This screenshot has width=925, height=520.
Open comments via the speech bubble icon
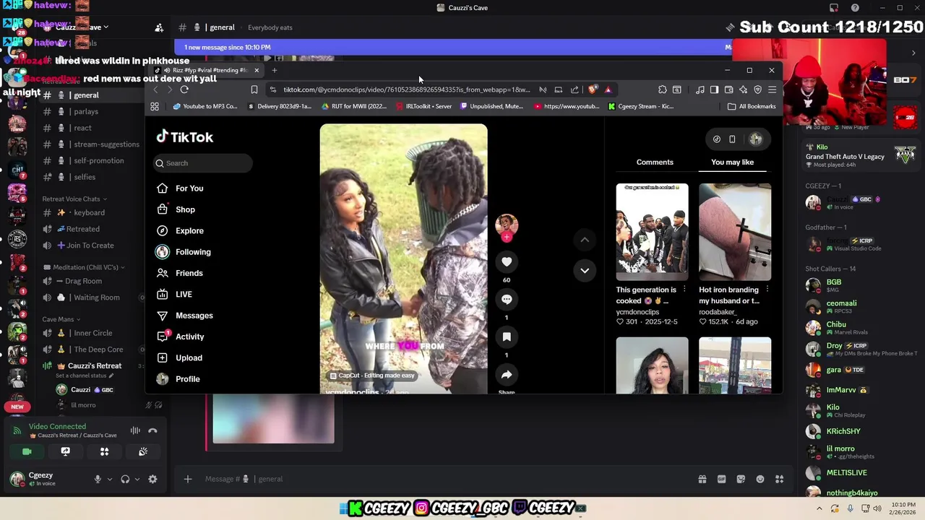tap(507, 300)
